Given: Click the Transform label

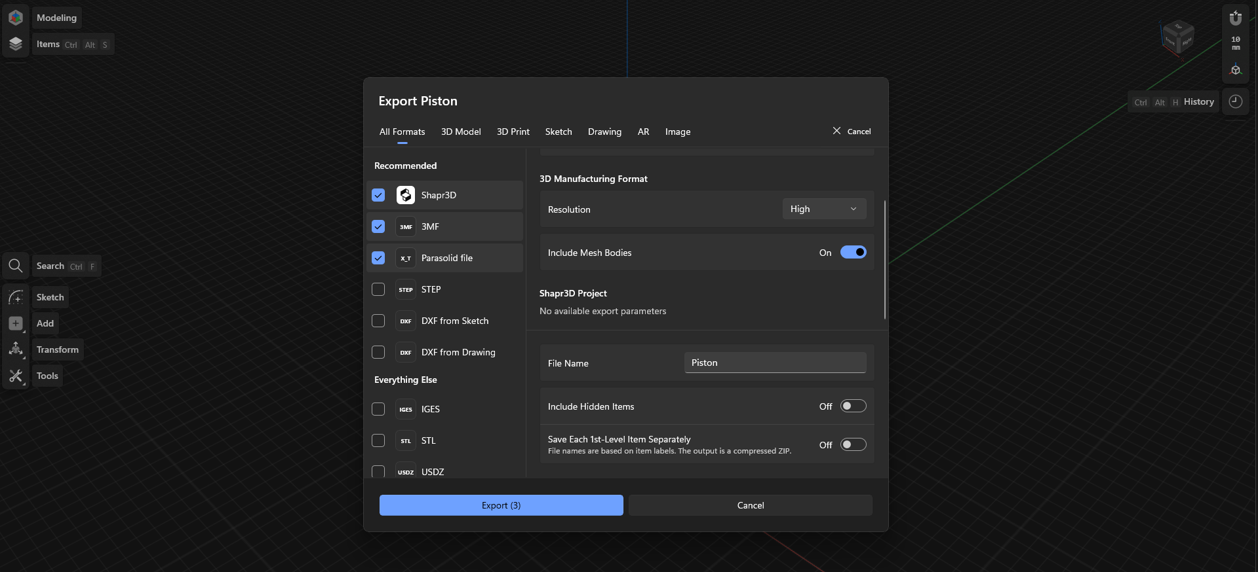Looking at the screenshot, I should click(58, 349).
